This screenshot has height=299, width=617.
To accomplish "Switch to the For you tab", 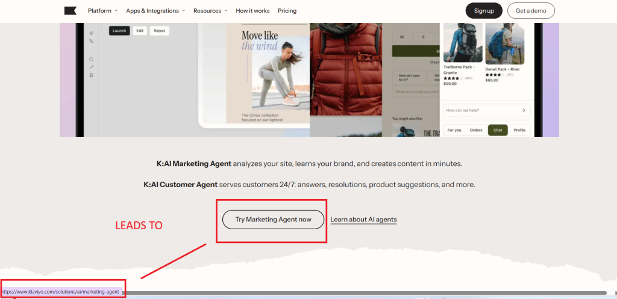I will point(454,130).
